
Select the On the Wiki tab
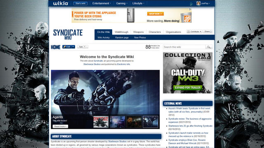[x=104, y=32]
